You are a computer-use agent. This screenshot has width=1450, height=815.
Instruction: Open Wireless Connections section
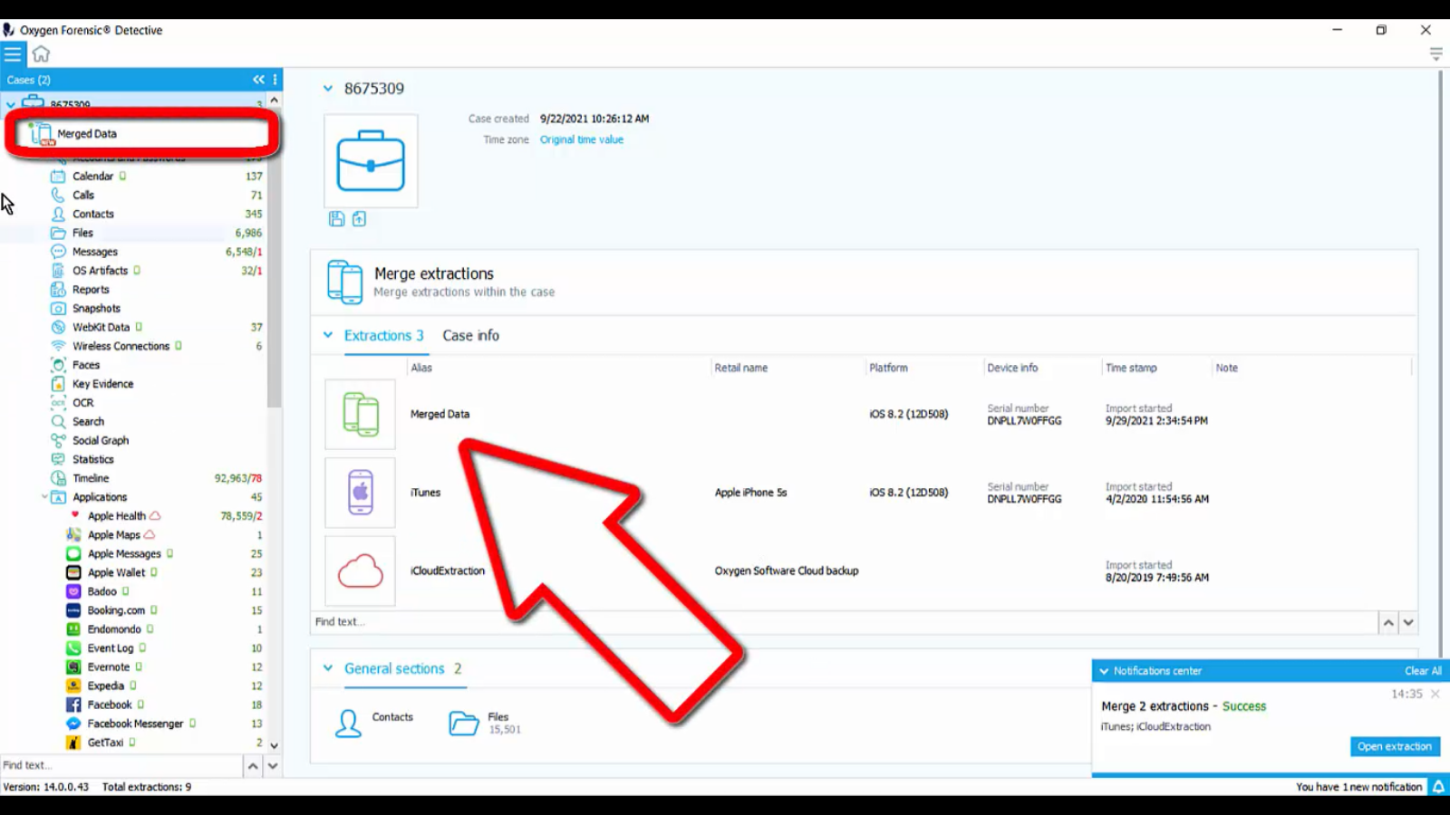pyautogui.click(x=121, y=347)
